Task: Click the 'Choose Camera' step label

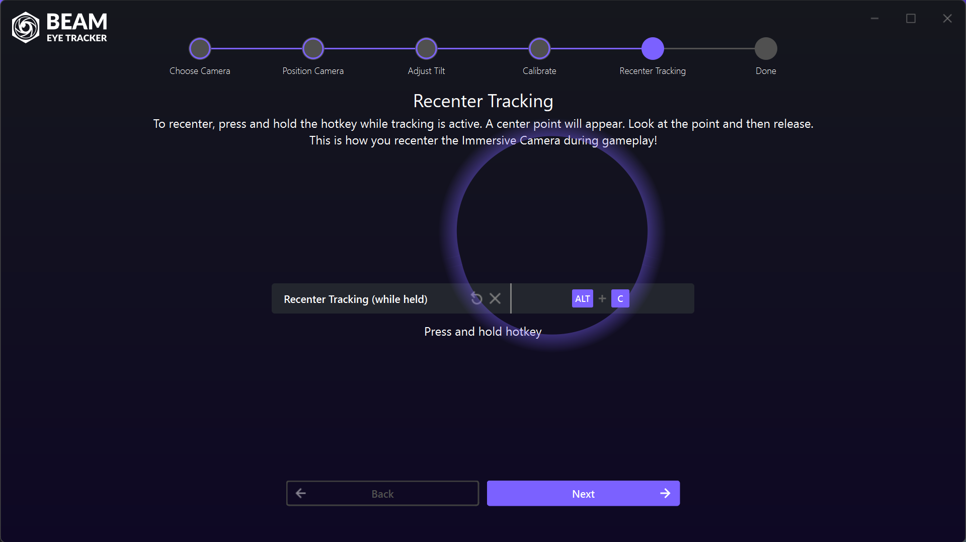Action: (200, 71)
